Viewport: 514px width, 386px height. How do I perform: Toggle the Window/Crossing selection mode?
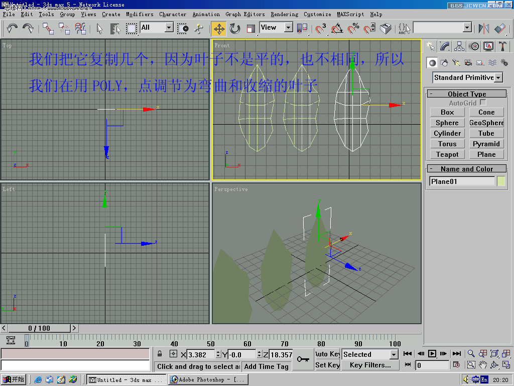click(x=183, y=29)
